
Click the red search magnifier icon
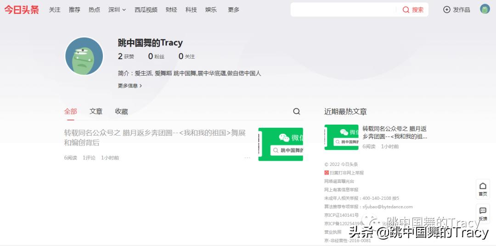(x=406, y=10)
